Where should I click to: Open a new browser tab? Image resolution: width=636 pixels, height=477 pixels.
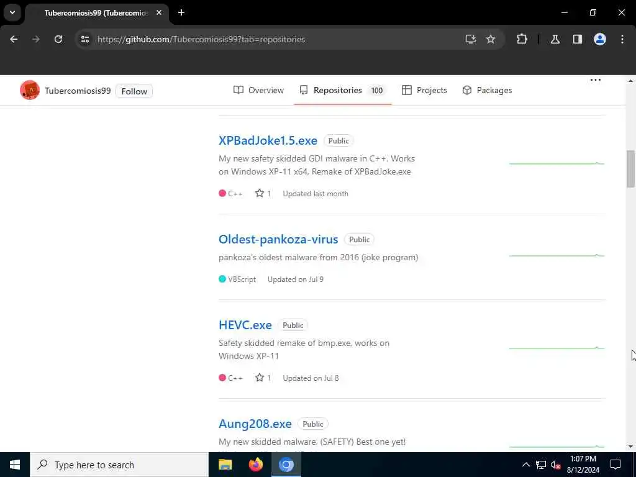181,12
